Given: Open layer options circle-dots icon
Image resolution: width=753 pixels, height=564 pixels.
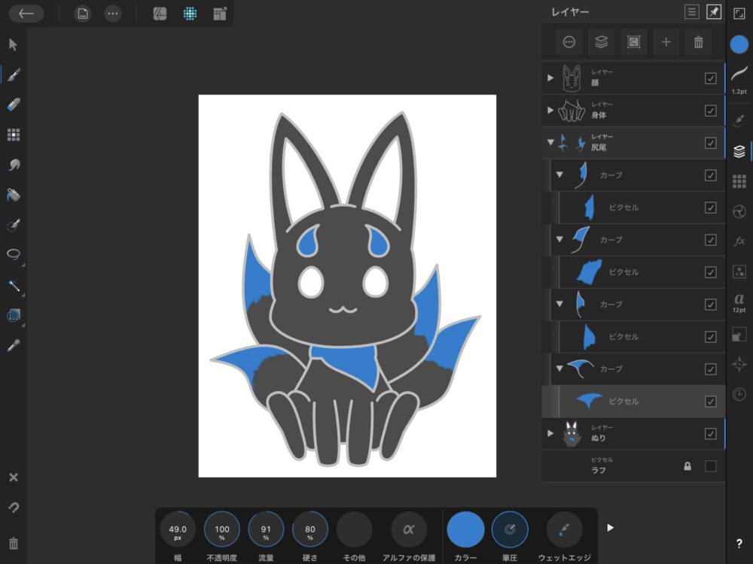Looking at the screenshot, I should pyautogui.click(x=569, y=42).
